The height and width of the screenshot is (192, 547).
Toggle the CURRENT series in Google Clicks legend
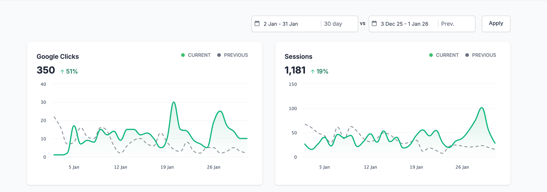pos(196,55)
